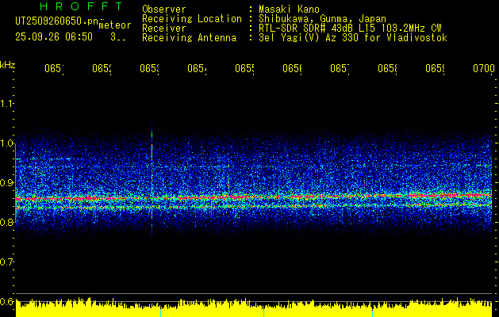Click the 0656 time marker
499x317 pixels.
[x=293, y=68]
